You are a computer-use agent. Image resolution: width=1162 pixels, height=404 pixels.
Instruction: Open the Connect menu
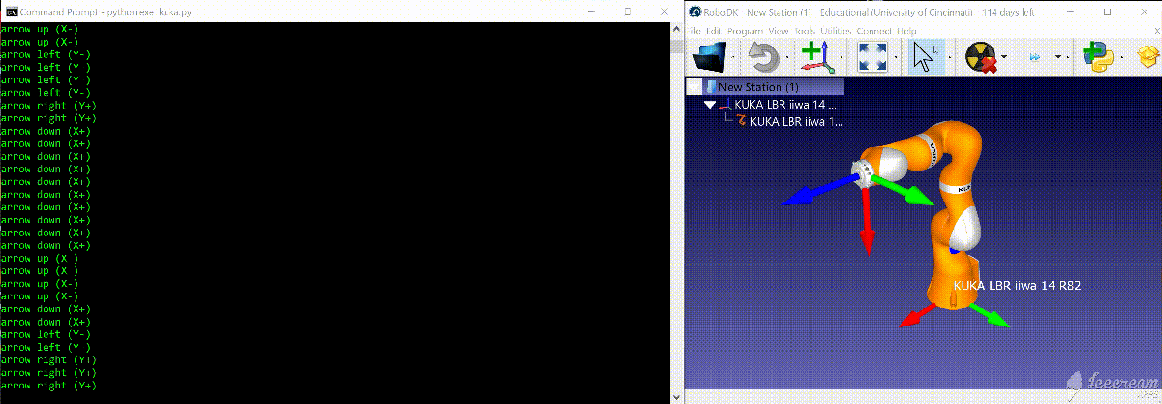873,31
